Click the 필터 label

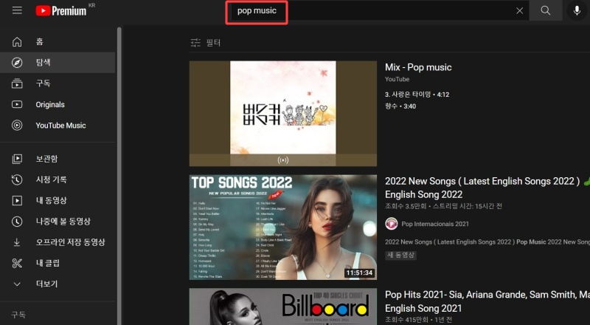(x=213, y=43)
